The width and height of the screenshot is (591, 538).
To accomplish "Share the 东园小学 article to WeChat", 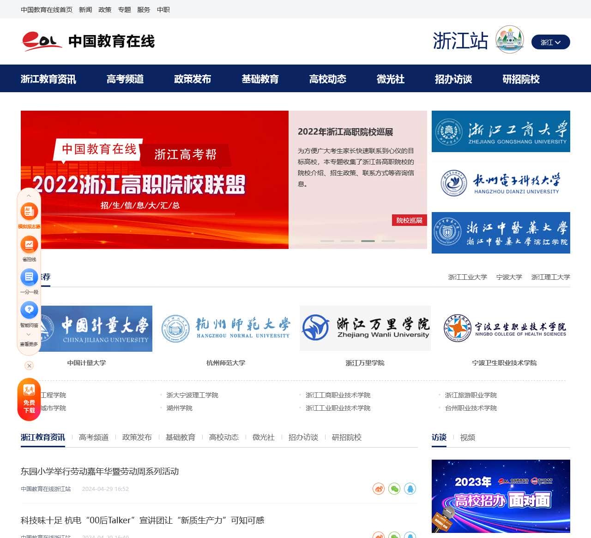I will (x=394, y=489).
